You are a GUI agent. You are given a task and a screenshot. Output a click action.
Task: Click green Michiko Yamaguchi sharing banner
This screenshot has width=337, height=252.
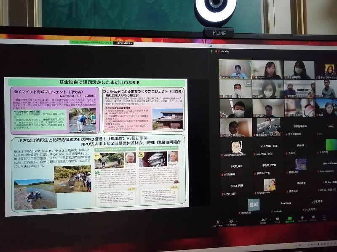tap(91, 43)
